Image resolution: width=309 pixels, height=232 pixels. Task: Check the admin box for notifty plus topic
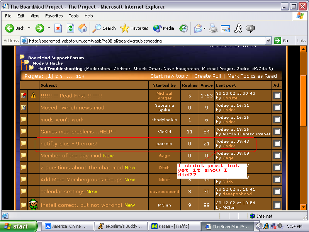click(x=277, y=143)
